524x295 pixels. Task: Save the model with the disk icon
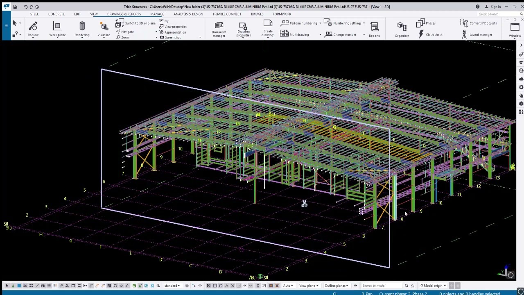(15, 7)
